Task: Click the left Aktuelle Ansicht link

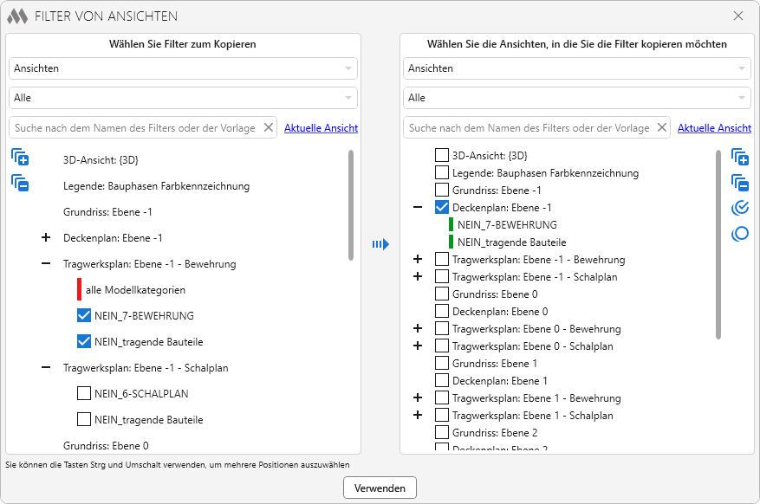Action: 321,128
